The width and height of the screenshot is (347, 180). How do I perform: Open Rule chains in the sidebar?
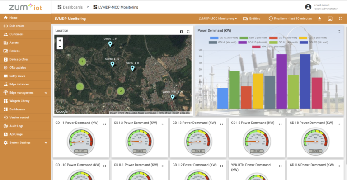[25, 26]
